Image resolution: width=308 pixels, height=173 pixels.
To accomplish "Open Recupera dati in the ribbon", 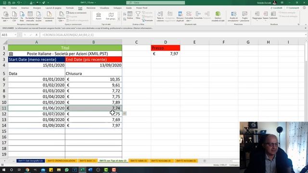I will [x=5, y=16].
